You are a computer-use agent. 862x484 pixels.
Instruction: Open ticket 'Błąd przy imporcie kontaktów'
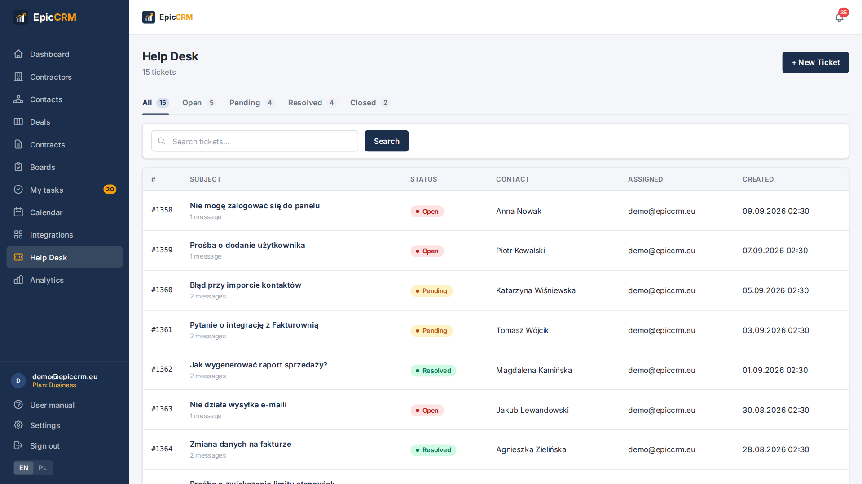click(246, 285)
